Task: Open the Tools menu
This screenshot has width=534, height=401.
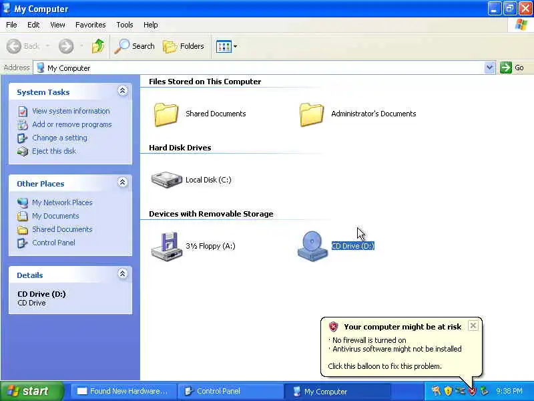Action: pyautogui.click(x=125, y=25)
